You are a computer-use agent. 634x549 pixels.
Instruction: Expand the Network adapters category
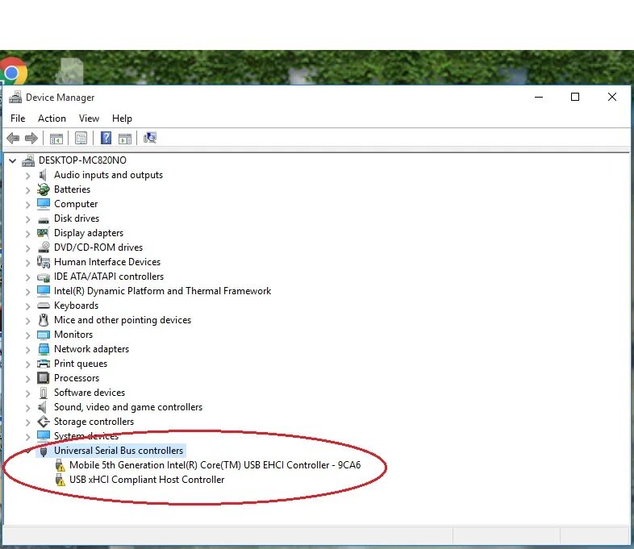tap(27, 350)
